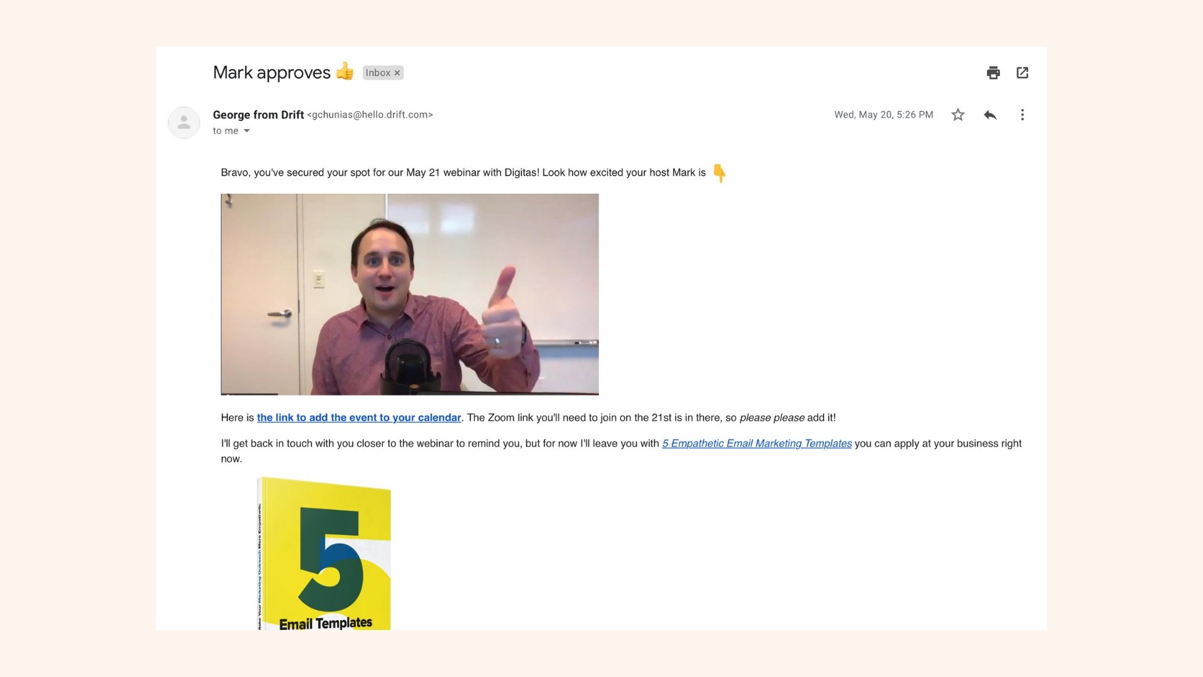
Task: Remove the Inbox label with its x
Action: (397, 73)
